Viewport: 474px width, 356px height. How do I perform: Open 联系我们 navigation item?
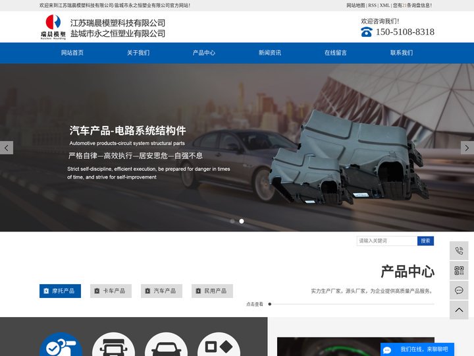pyautogui.click(x=402, y=53)
